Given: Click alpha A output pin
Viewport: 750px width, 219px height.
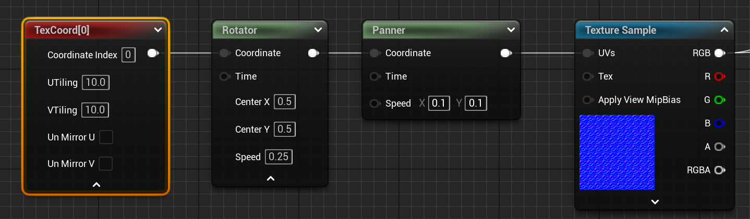Looking at the screenshot, I should coord(720,147).
